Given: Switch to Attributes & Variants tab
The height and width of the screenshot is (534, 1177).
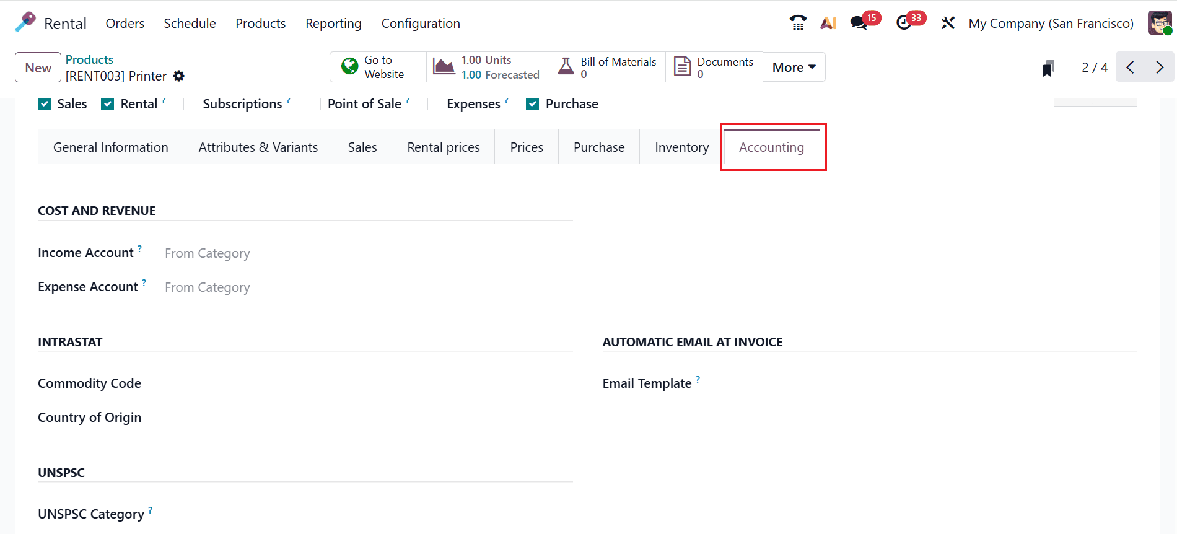Looking at the screenshot, I should pyautogui.click(x=258, y=147).
